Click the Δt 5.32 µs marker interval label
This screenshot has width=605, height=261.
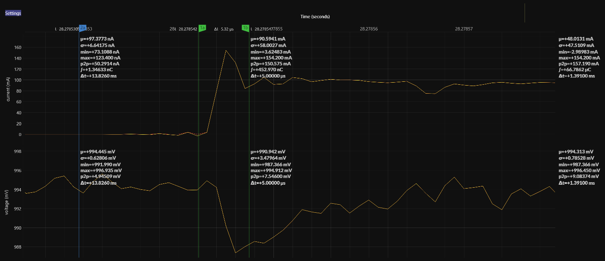coord(224,29)
